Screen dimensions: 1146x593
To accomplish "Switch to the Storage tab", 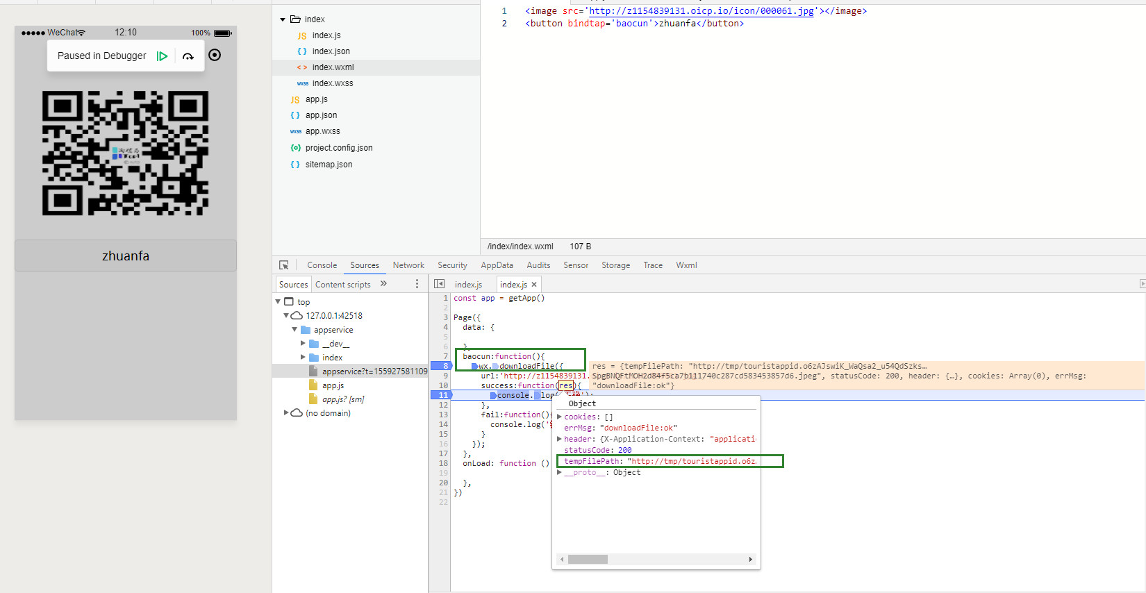I will [x=615, y=265].
